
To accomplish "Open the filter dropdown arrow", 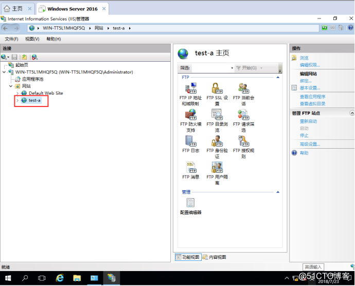I will point(232,68).
